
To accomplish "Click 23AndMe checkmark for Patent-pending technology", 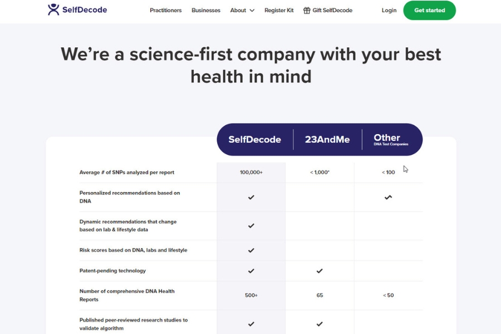I will pos(320,271).
